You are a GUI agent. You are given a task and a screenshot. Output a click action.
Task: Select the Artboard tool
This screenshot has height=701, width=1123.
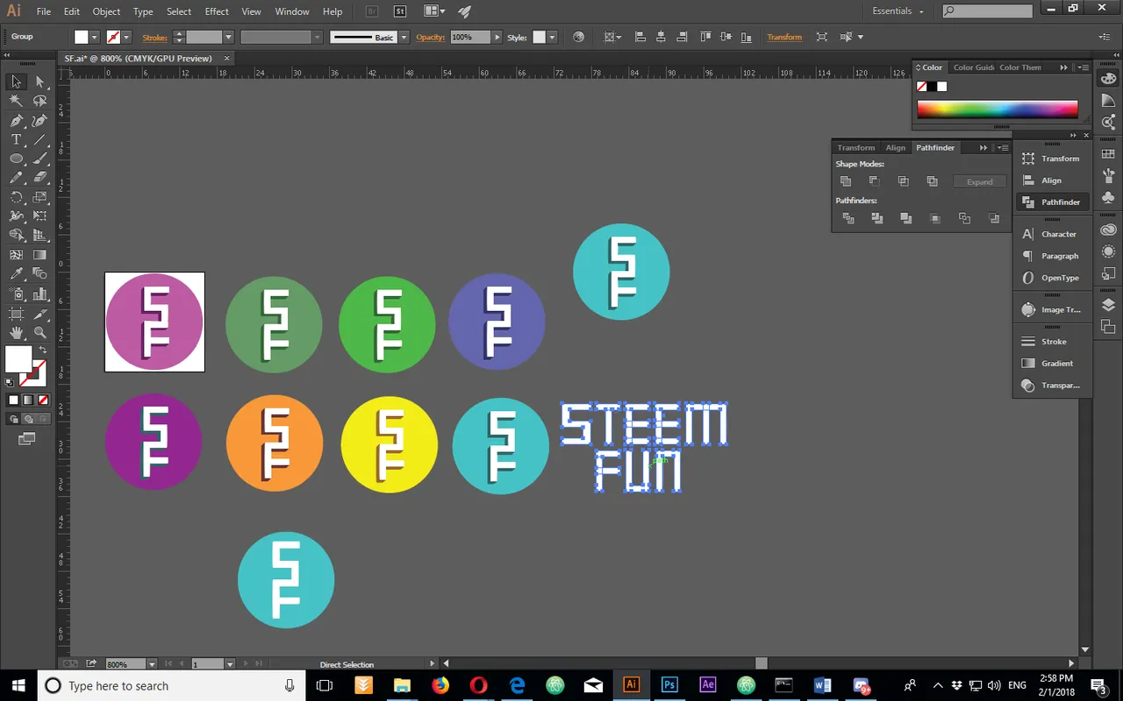(16, 313)
